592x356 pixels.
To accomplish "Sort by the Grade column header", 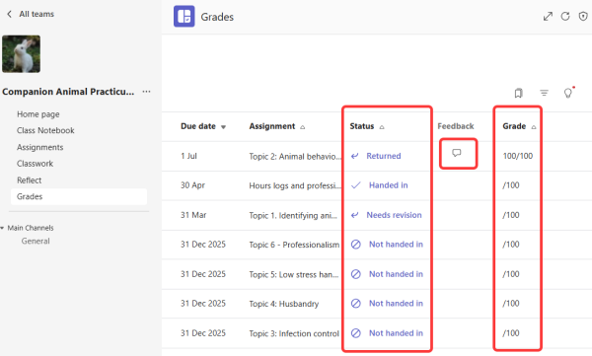I will (x=519, y=126).
